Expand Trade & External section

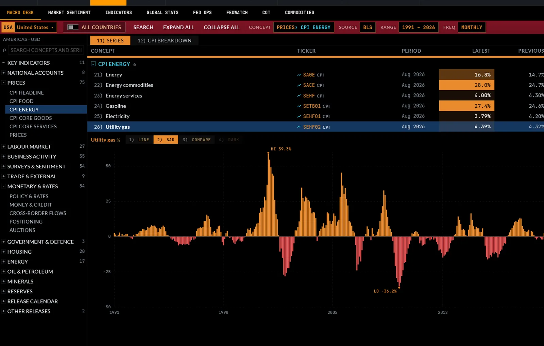point(3,176)
